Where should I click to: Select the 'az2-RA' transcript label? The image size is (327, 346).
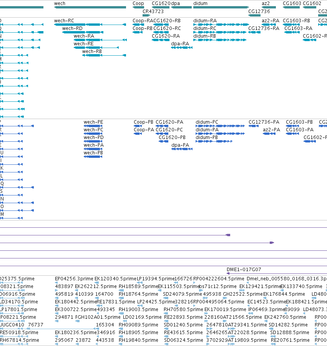[x=271, y=20]
